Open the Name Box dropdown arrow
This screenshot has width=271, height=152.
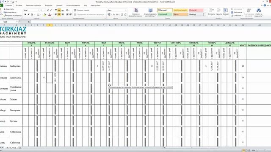tap(17, 22)
